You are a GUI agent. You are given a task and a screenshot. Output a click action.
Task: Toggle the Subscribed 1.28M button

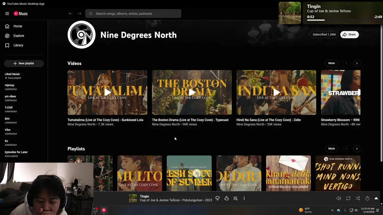324,35
